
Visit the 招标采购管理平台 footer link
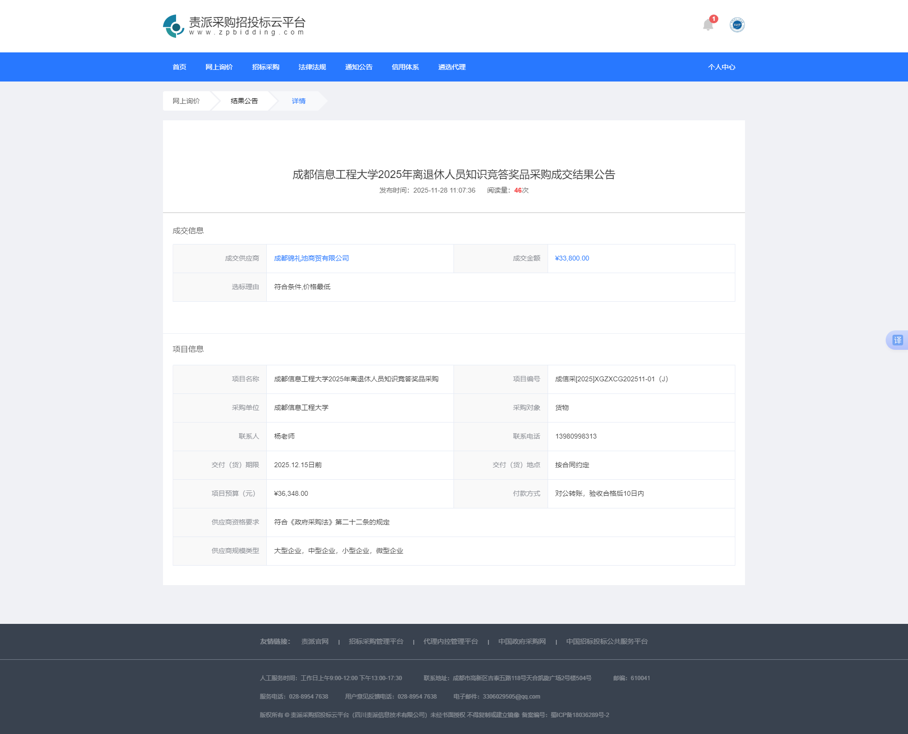(x=376, y=641)
